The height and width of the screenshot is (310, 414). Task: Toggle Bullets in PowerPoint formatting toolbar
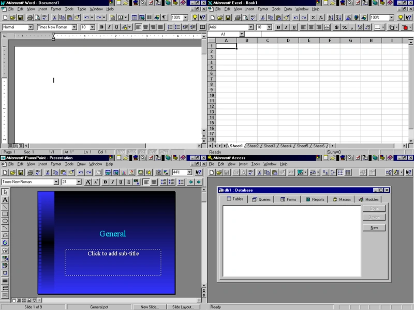point(181,182)
